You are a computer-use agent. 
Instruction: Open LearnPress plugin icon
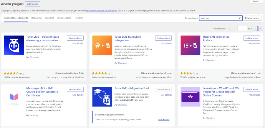click(190, 97)
